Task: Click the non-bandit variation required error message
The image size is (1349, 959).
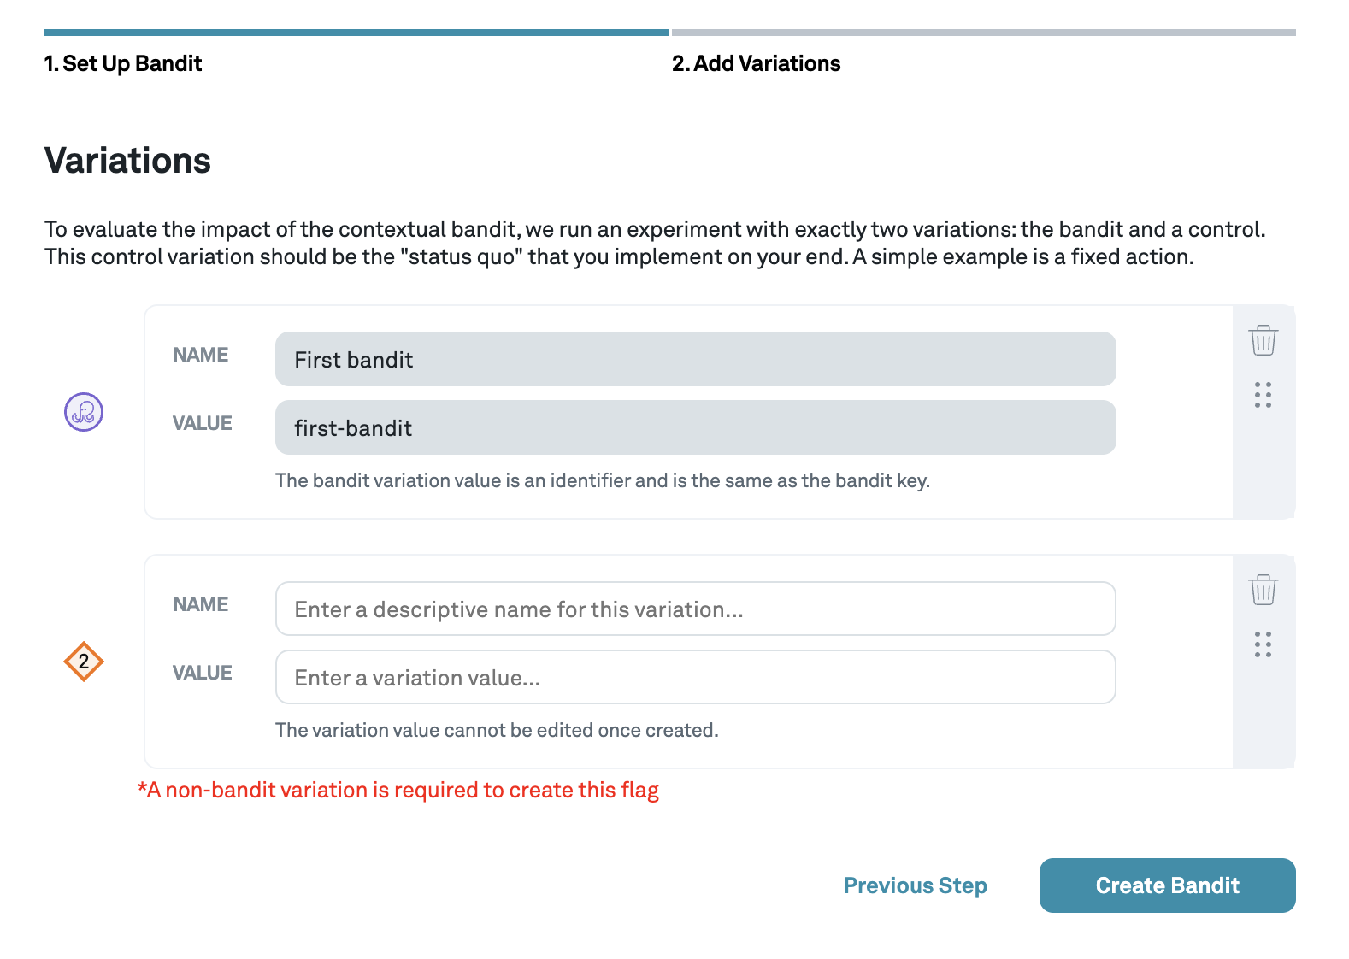Action: (x=398, y=790)
